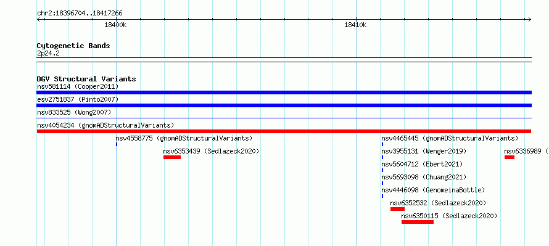Screen dimensions: 549x246
Task: Select the red bar under nsv6350115
Action: [x=418, y=222]
